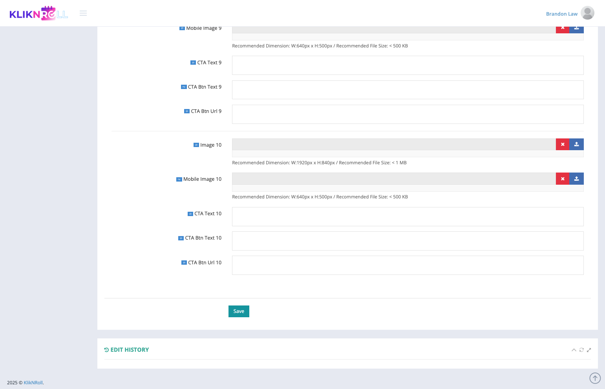Focus the CTA Btn Text 9 field
The width and height of the screenshot is (605, 389).
click(408, 90)
